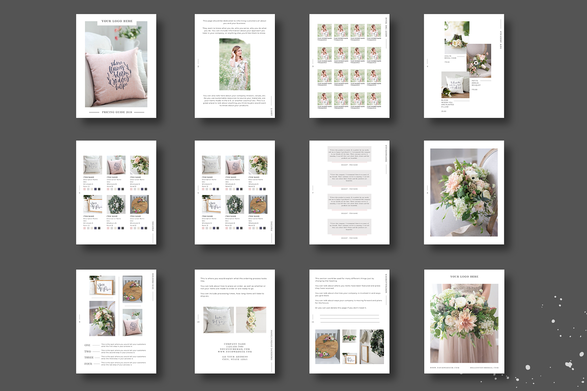The height and width of the screenshot is (391, 587).
Task: Select the framed sign photo on Our Process page
Action: (x=103, y=285)
